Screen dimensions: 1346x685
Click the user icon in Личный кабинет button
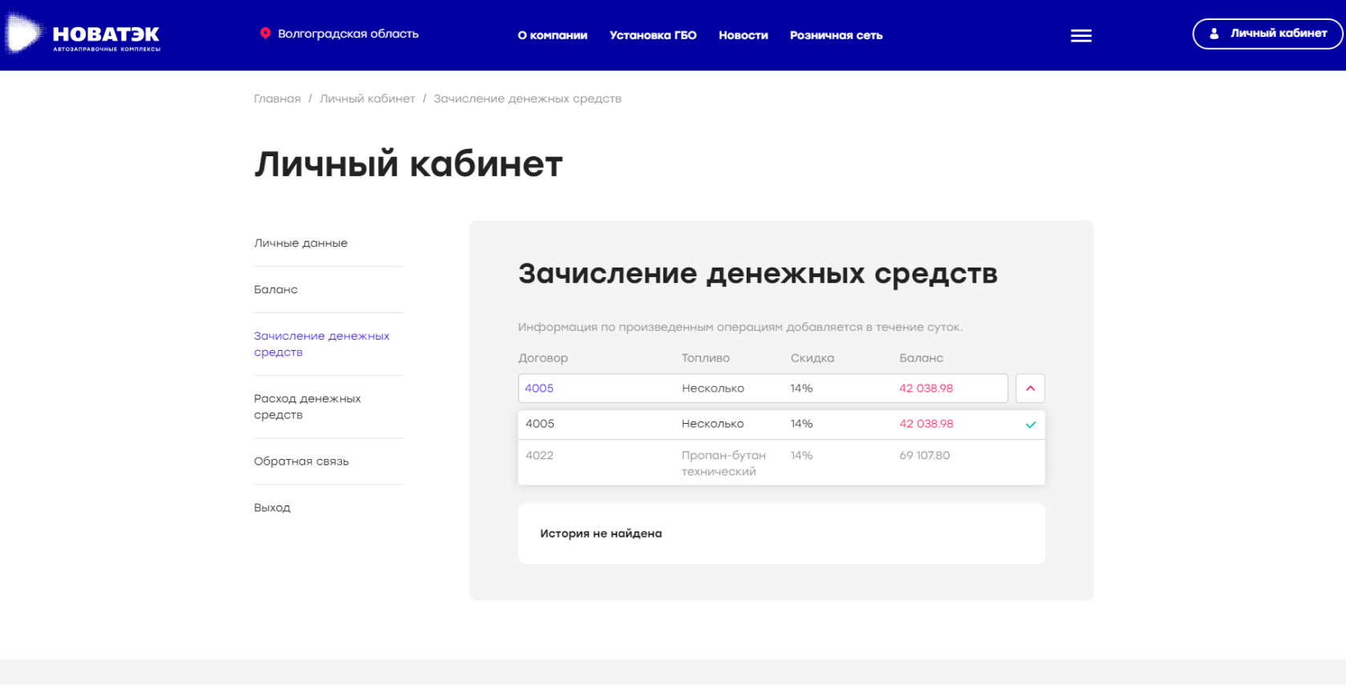click(x=1214, y=34)
